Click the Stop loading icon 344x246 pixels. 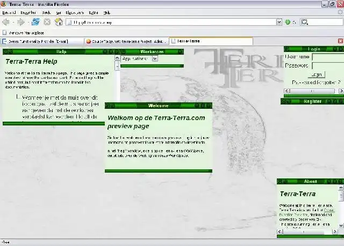pyautogui.click(x=47, y=22)
